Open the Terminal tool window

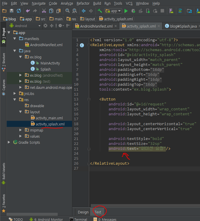(x=79, y=219)
